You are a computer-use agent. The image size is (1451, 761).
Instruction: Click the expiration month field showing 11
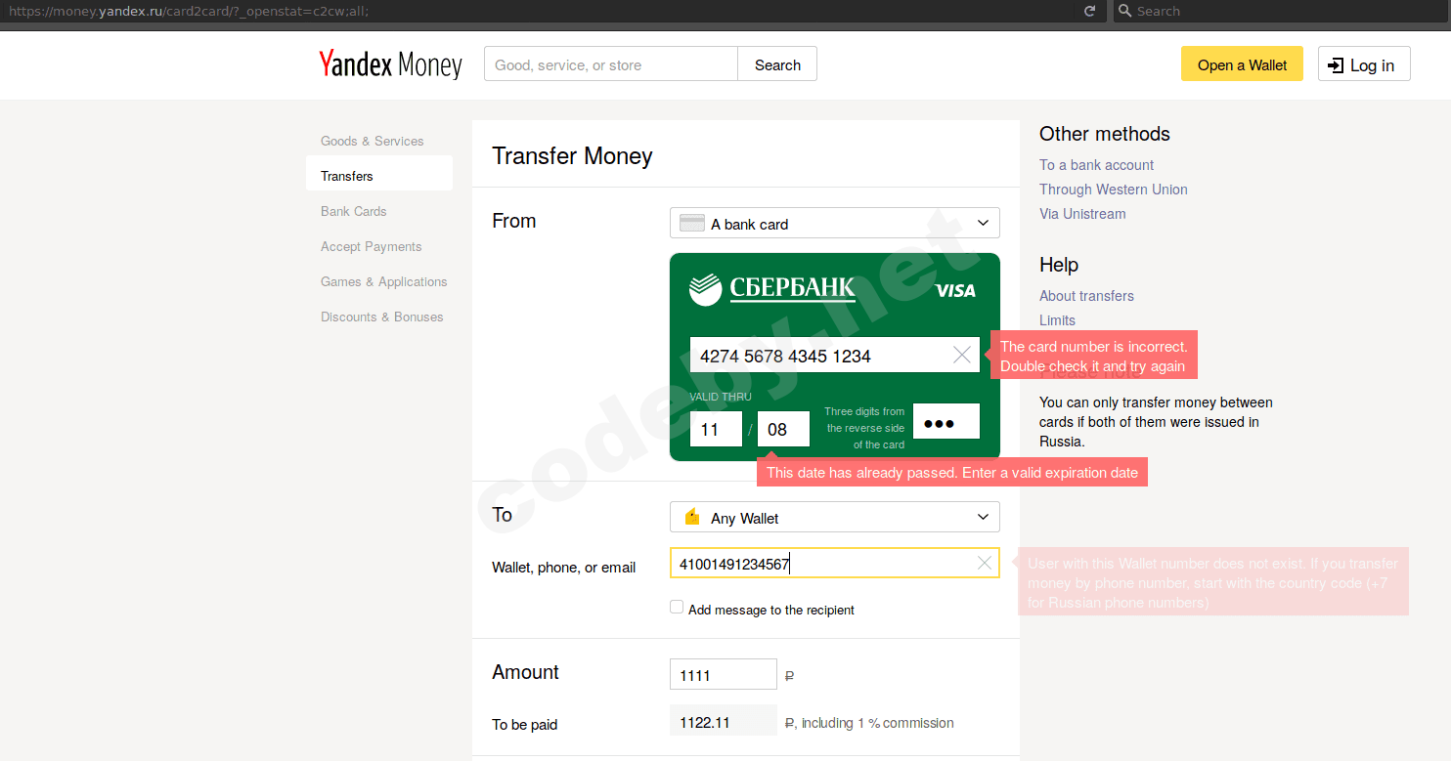717,429
